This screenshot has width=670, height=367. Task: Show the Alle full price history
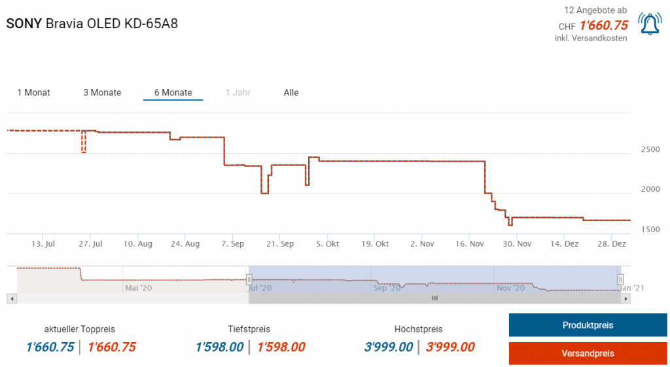[291, 93]
